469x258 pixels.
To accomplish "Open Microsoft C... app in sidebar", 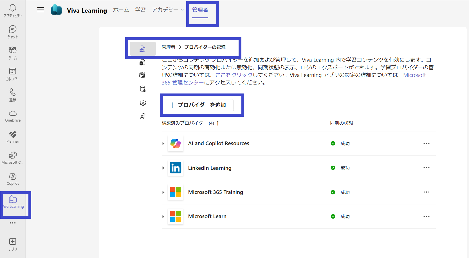I will (x=13, y=158).
